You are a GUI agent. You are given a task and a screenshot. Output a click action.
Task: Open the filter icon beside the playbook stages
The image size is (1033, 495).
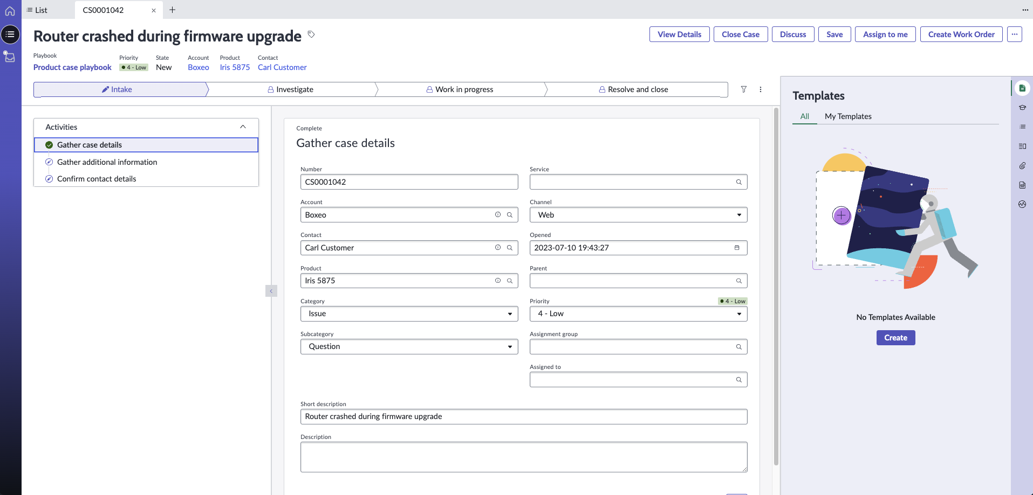[744, 89]
